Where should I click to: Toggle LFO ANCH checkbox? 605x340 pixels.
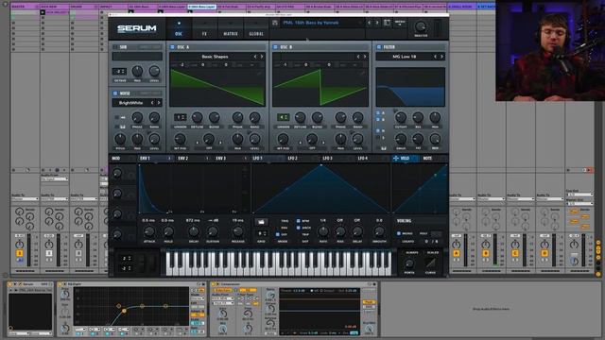tap(299, 228)
